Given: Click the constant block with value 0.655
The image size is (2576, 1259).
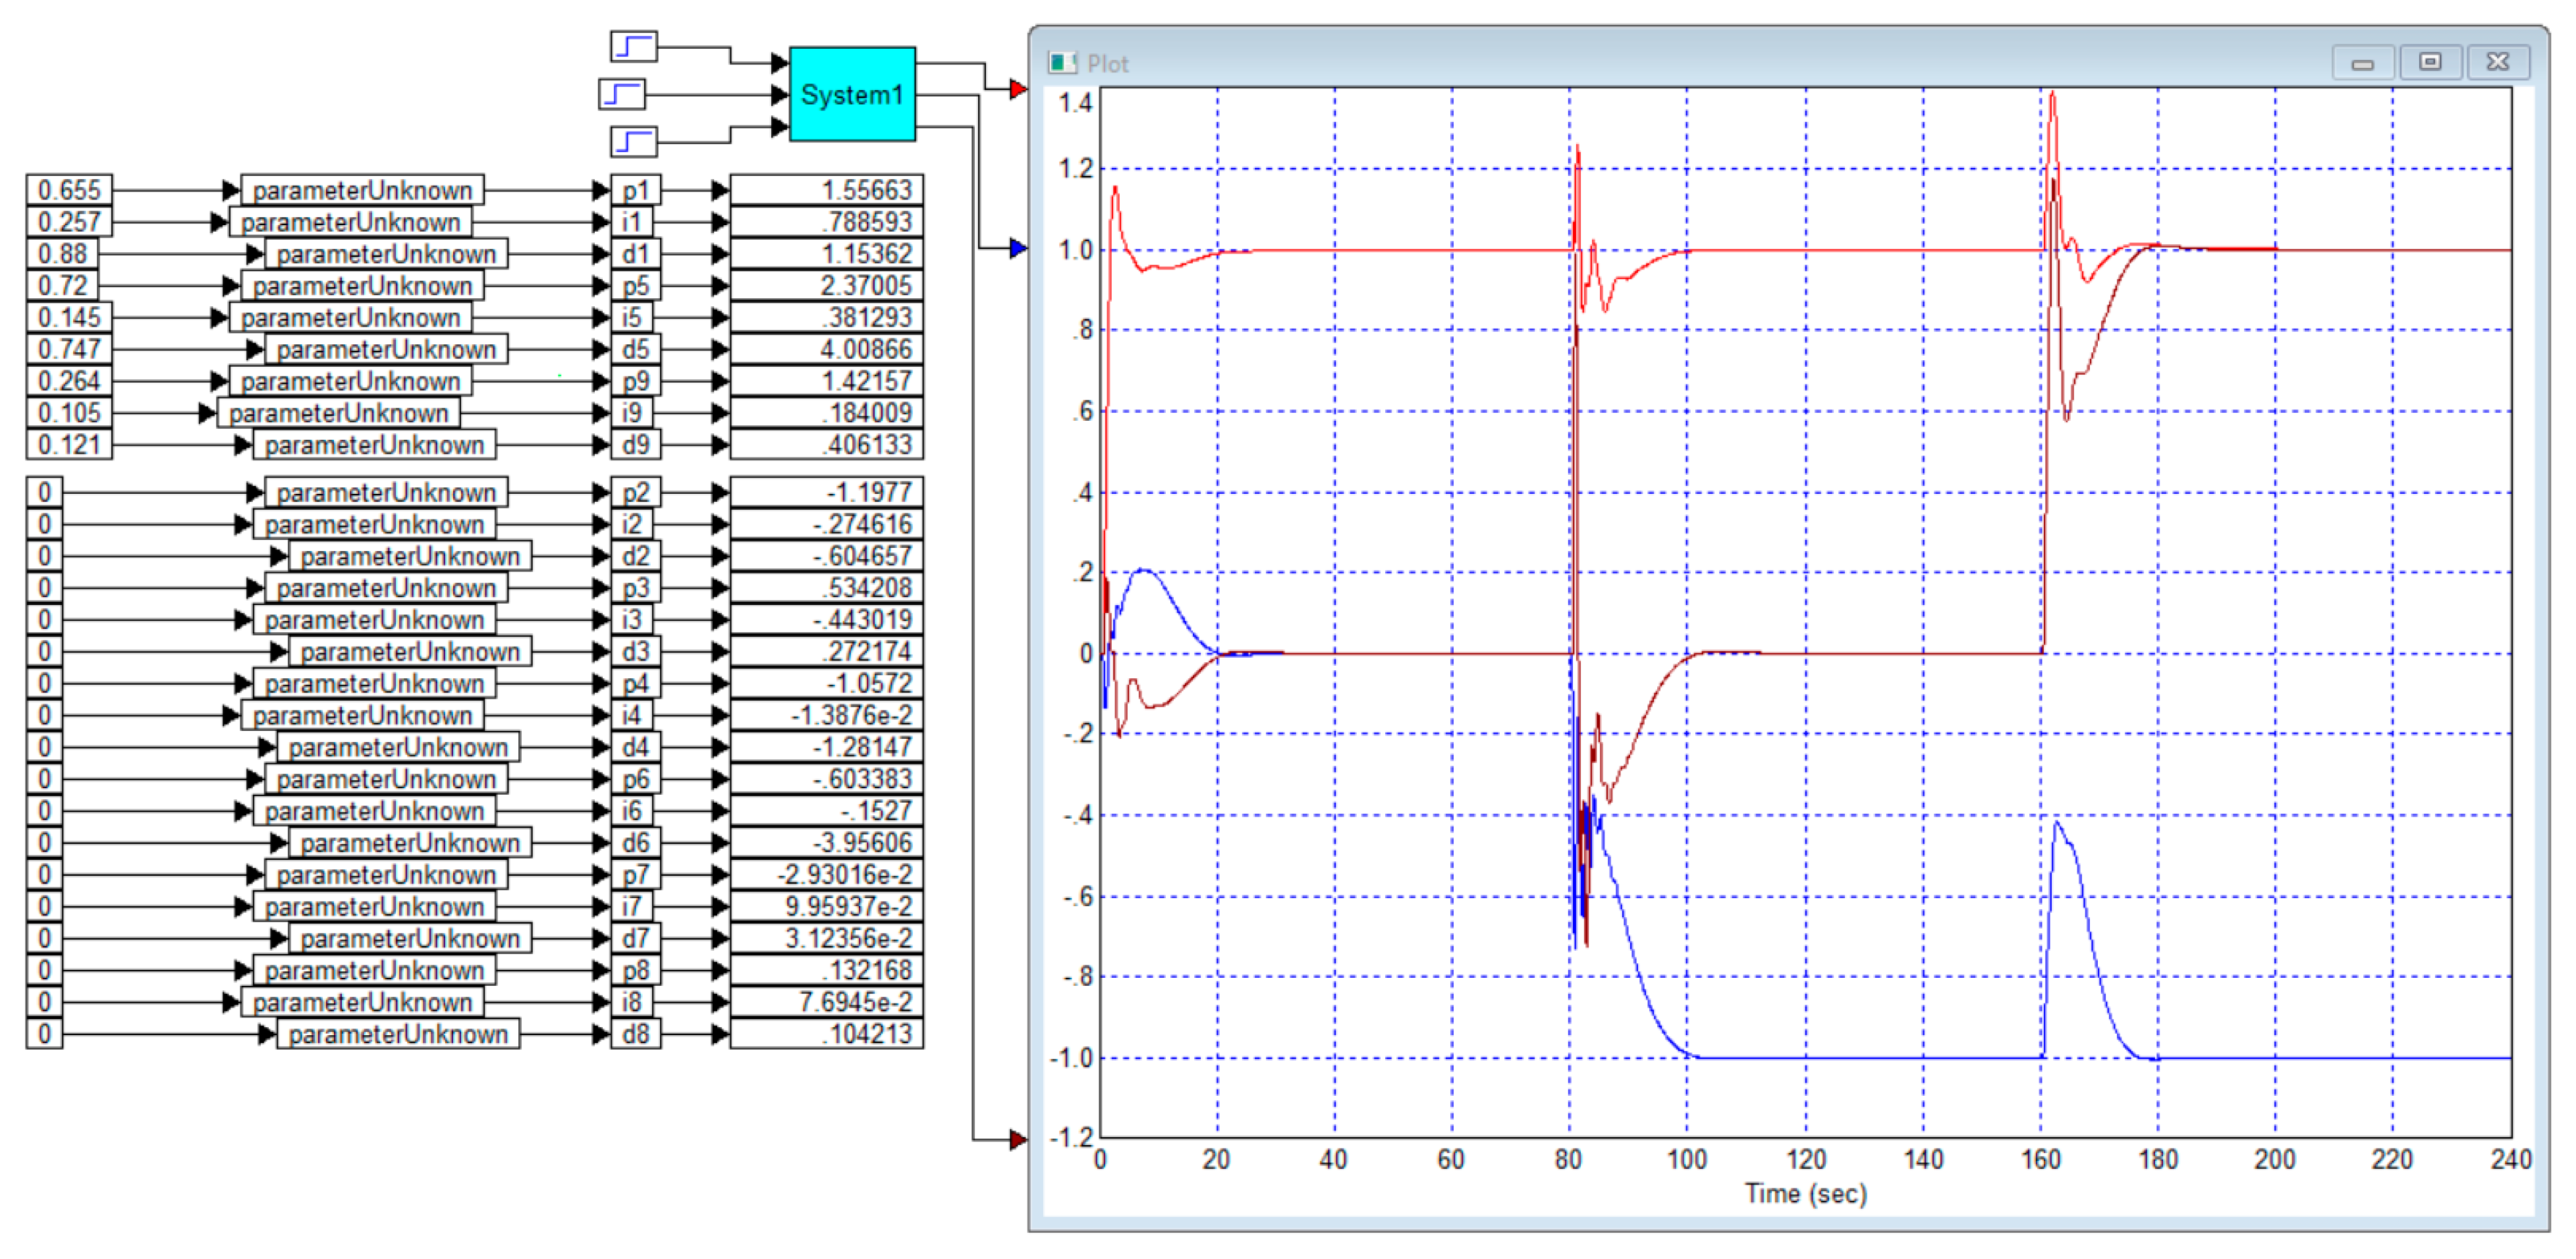Looking at the screenshot, I should click(x=69, y=190).
